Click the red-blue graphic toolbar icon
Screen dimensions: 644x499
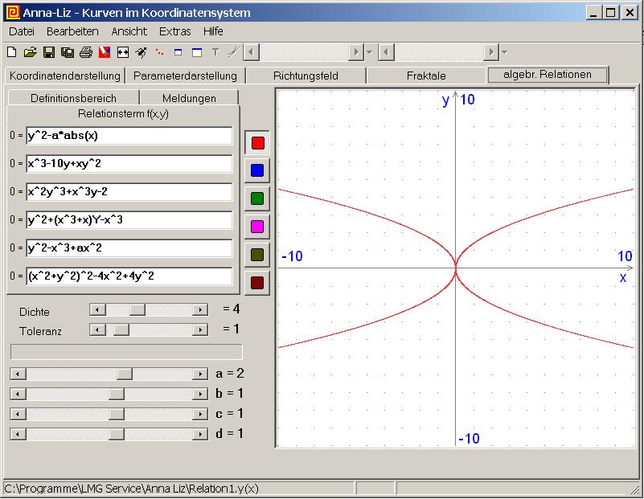pyautogui.click(x=105, y=52)
